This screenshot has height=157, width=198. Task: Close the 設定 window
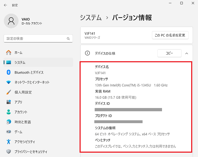click(193, 3)
